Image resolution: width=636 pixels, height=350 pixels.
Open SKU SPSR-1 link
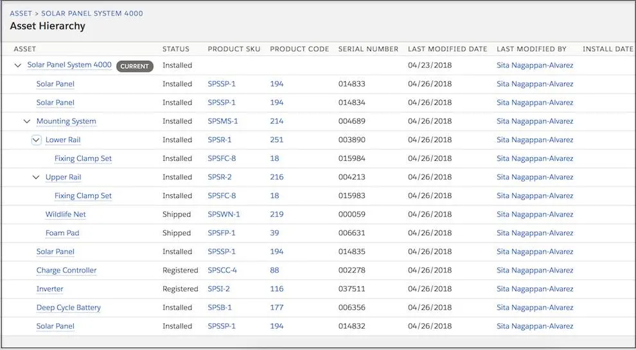click(x=220, y=140)
